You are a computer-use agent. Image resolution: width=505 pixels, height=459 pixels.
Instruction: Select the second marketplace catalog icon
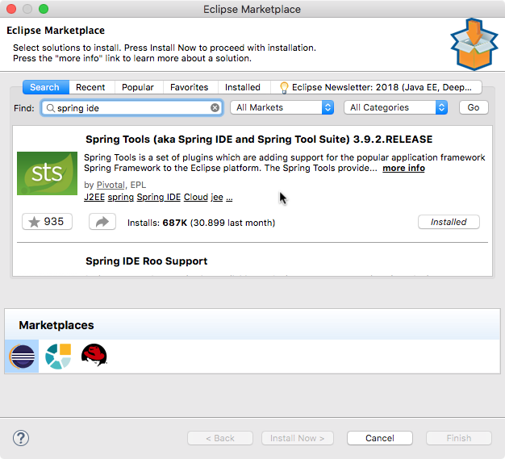(58, 356)
